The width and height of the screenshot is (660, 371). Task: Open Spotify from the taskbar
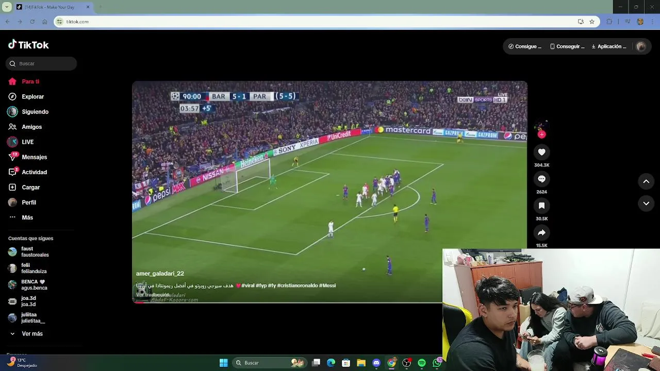coord(422,363)
